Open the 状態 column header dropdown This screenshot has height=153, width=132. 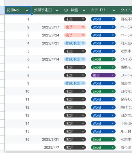click(x=84, y=10)
